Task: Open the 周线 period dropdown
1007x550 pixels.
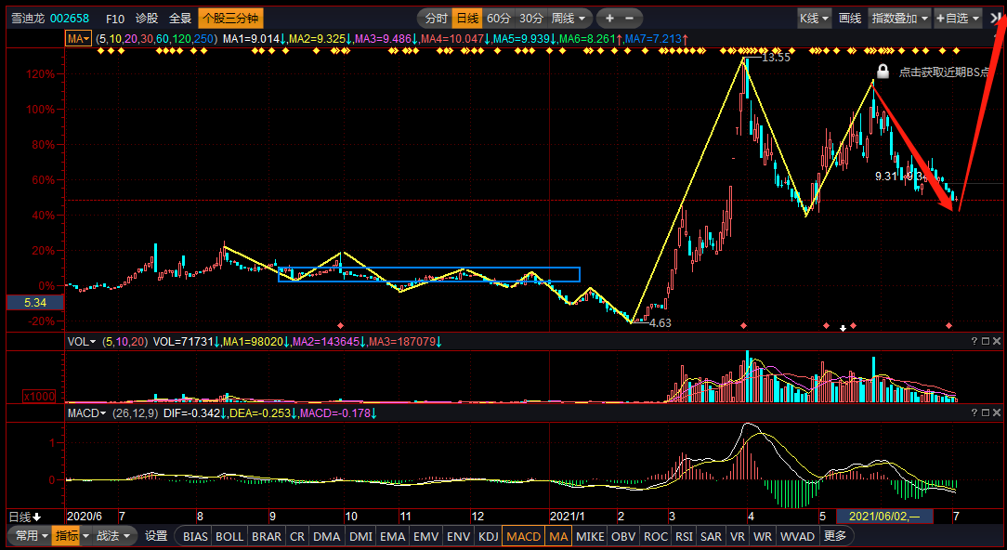Action: coord(569,18)
